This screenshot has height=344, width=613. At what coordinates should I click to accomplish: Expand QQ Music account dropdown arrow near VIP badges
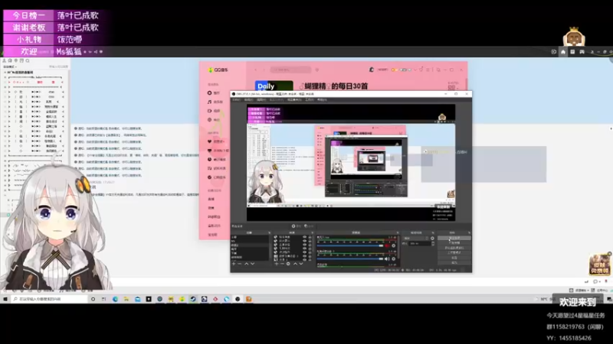click(x=415, y=70)
